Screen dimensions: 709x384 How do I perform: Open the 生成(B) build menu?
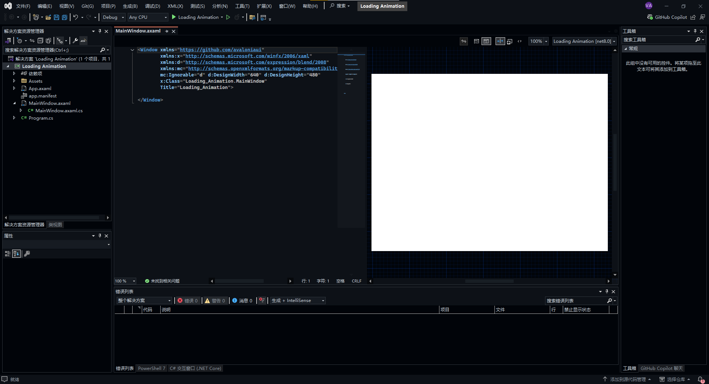point(130,6)
